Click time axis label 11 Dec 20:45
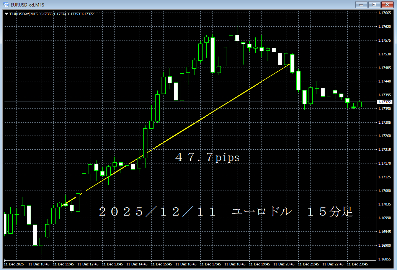Viewport: 397px width, 270px height. tap(284, 264)
